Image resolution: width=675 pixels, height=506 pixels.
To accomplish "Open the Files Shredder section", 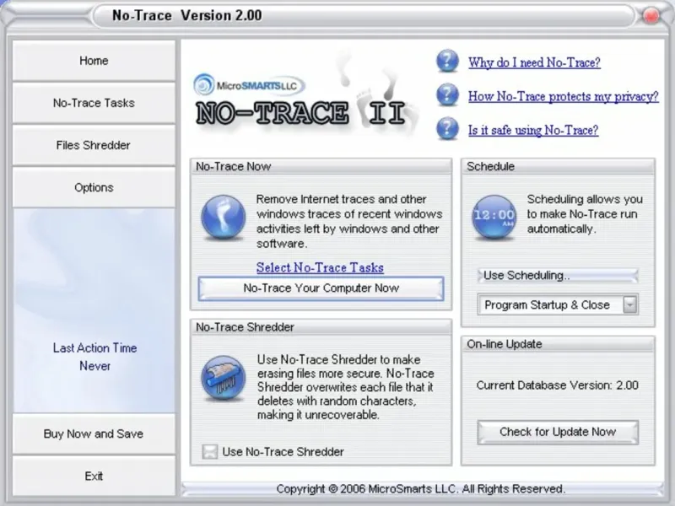I will [94, 145].
